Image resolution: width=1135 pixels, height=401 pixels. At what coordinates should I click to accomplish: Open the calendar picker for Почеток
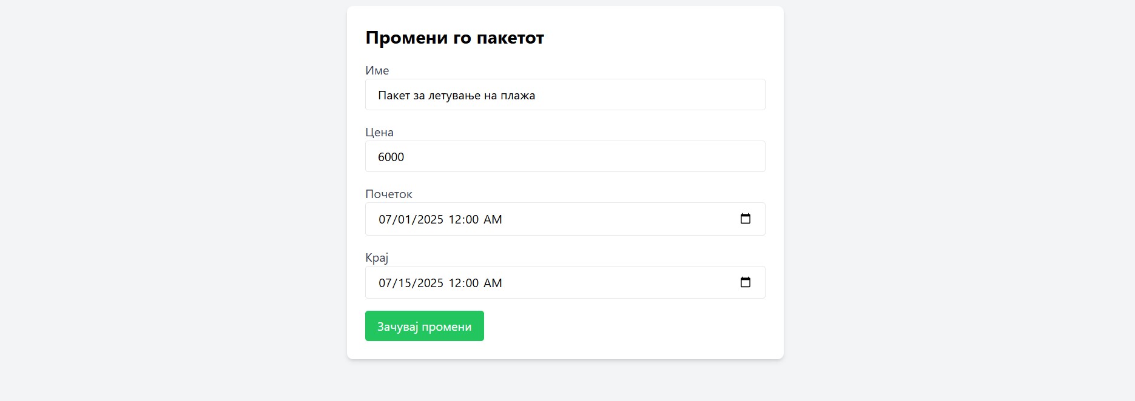click(x=746, y=219)
